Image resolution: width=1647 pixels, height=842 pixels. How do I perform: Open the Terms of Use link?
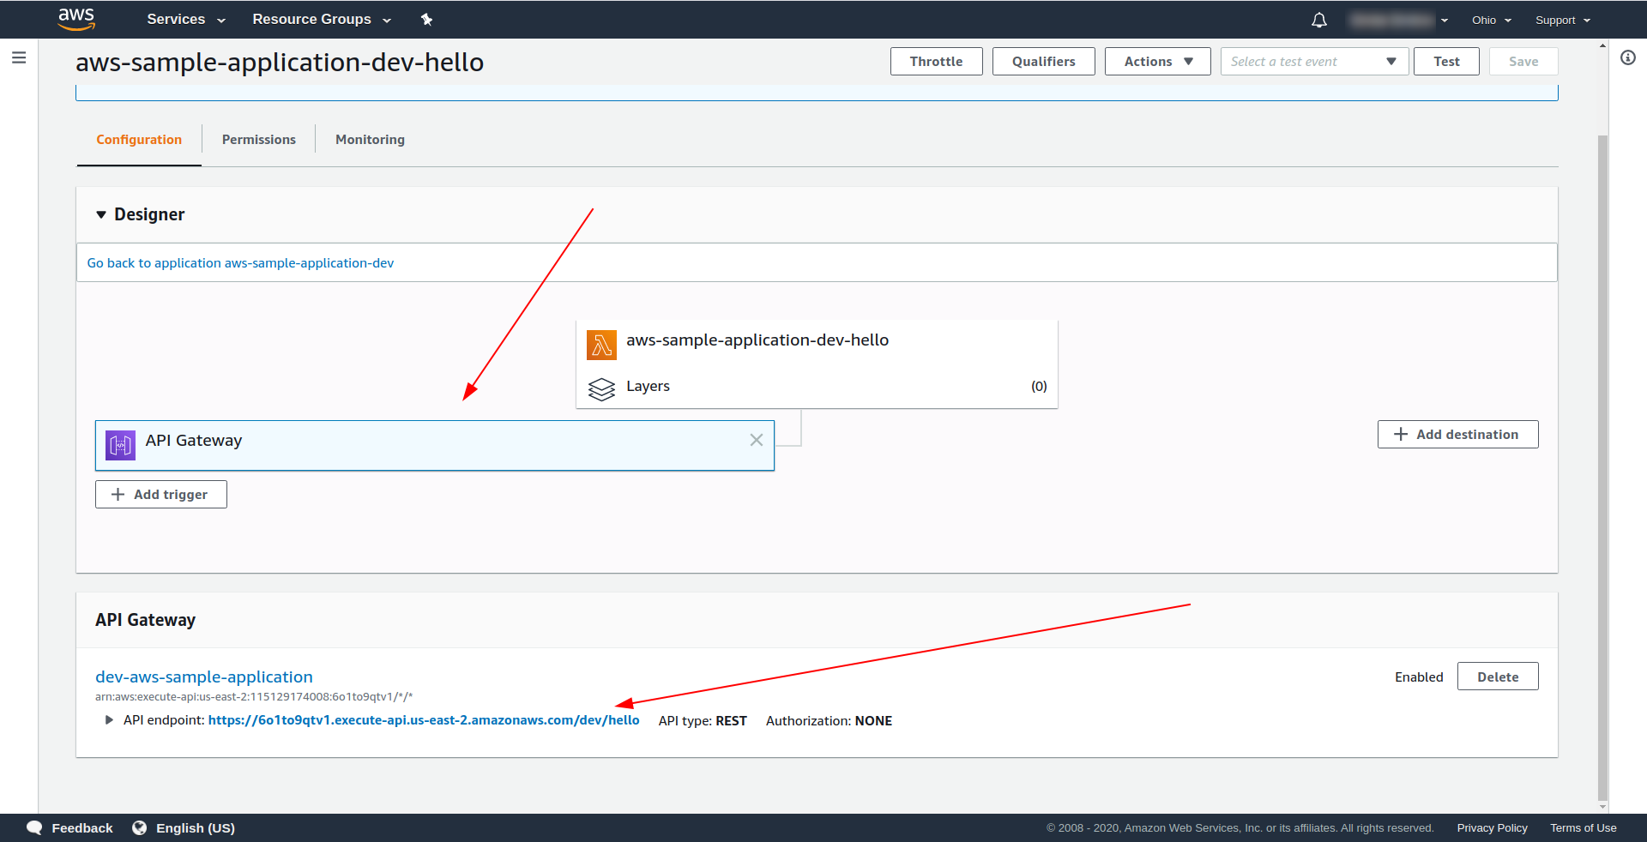1583,828
